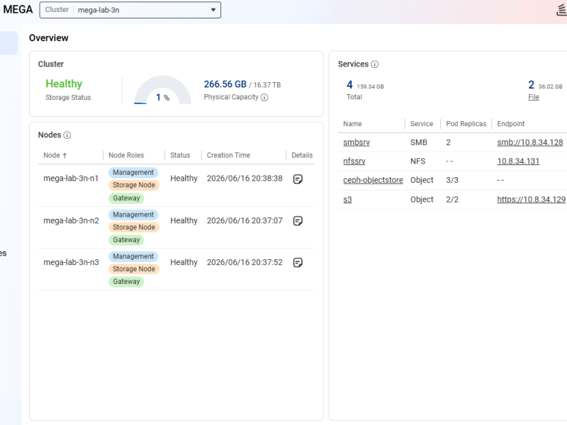
Task: Click the Storage Node tag of mega-lab-3n-n1
Action: click(x=134, y=185)
